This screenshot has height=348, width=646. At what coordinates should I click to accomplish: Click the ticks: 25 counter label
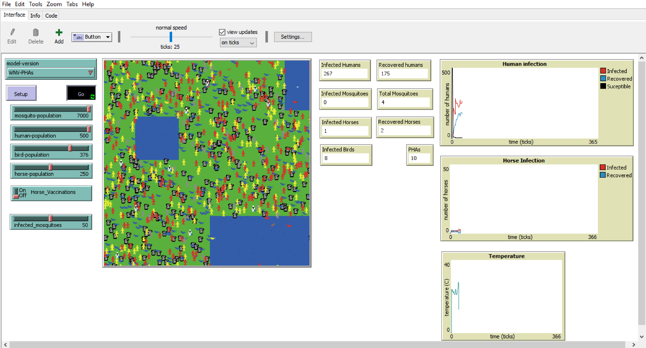click(x=170, y=47)
